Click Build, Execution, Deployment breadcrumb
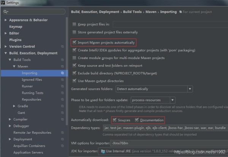The image size is (228, 157). [95, 12]
